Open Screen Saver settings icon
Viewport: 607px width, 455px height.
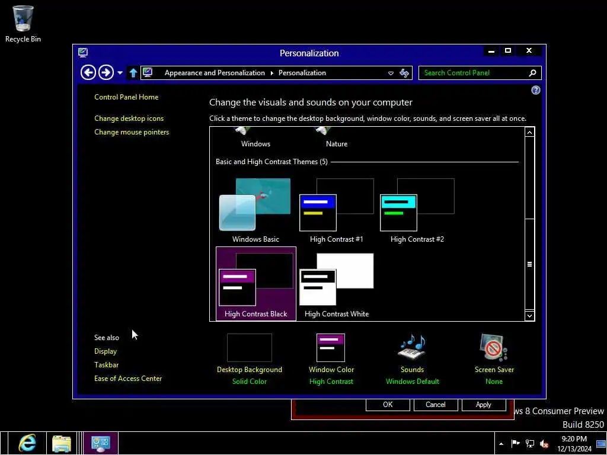pos(494,347)
